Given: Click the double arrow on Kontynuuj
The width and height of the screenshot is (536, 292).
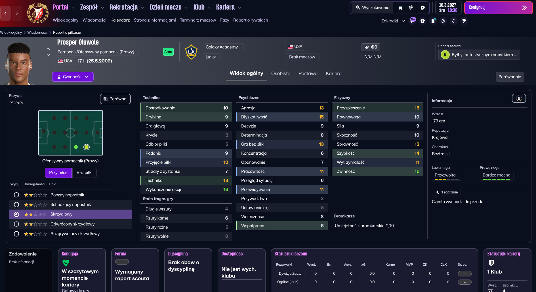Looking at the screenshot, I should pos(524,8).
